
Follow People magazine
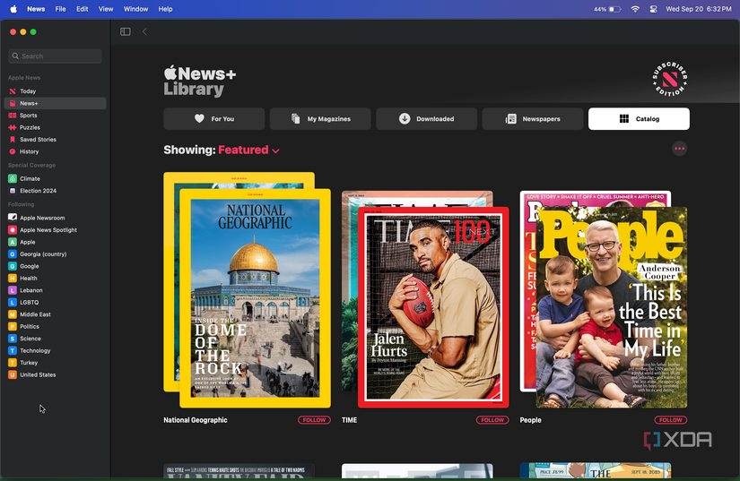tap(671, 420)
